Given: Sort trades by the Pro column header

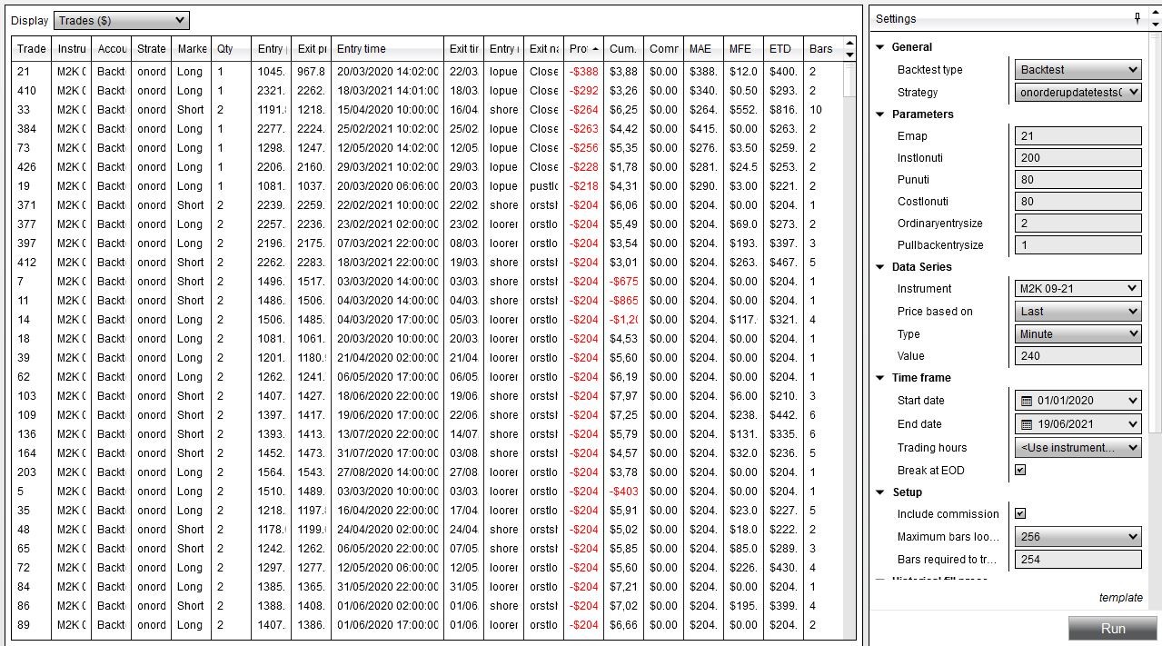Looking at the screenshot, I should point(582,49).
